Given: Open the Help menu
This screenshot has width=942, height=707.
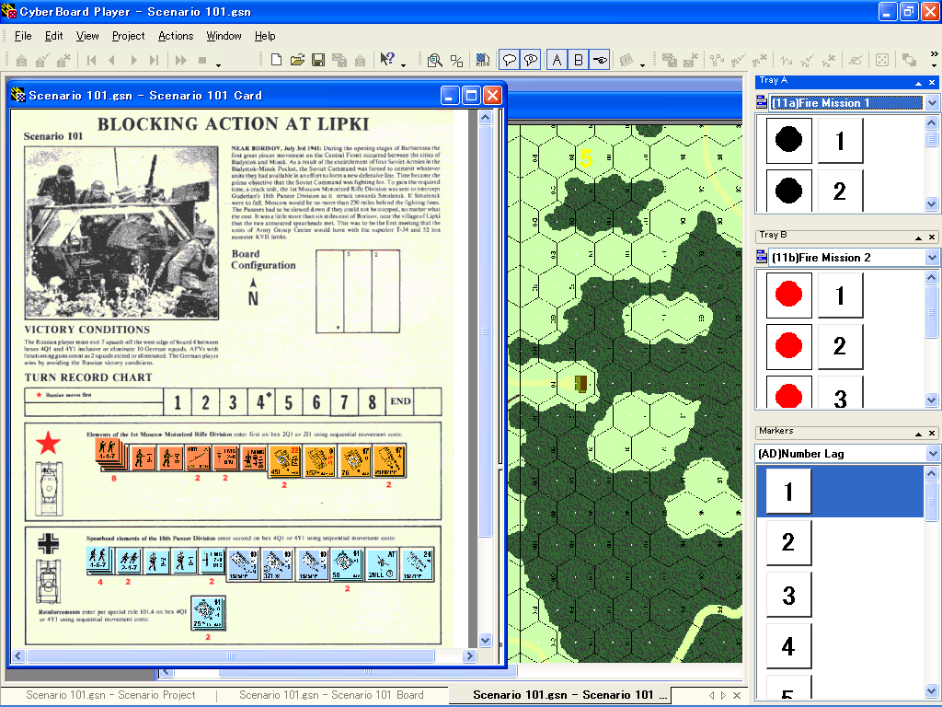Looking at the screenshot, I should click(x=265, y=36).
